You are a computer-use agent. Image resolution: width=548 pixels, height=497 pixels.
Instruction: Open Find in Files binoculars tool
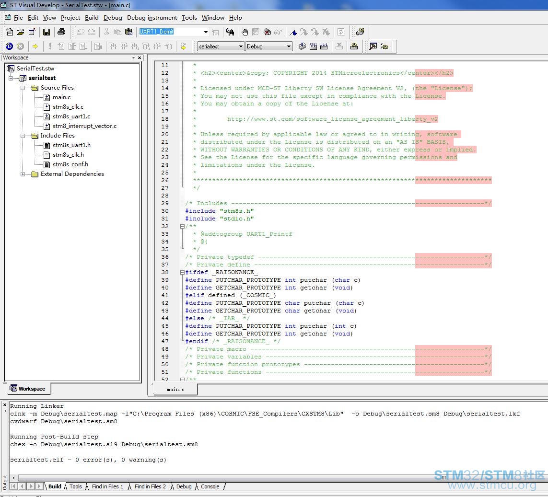[x=230, y=32]
